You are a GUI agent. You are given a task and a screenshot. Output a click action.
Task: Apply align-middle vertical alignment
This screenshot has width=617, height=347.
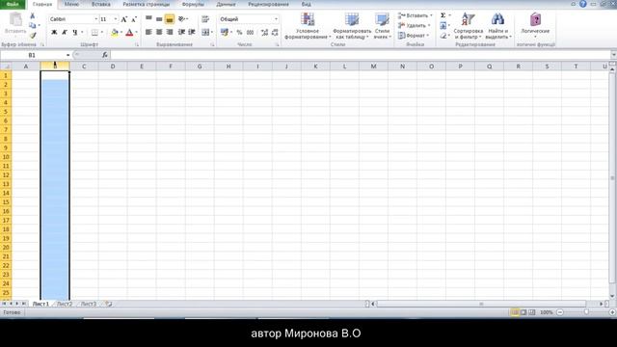pyautogui.click(x=159, y=18)
